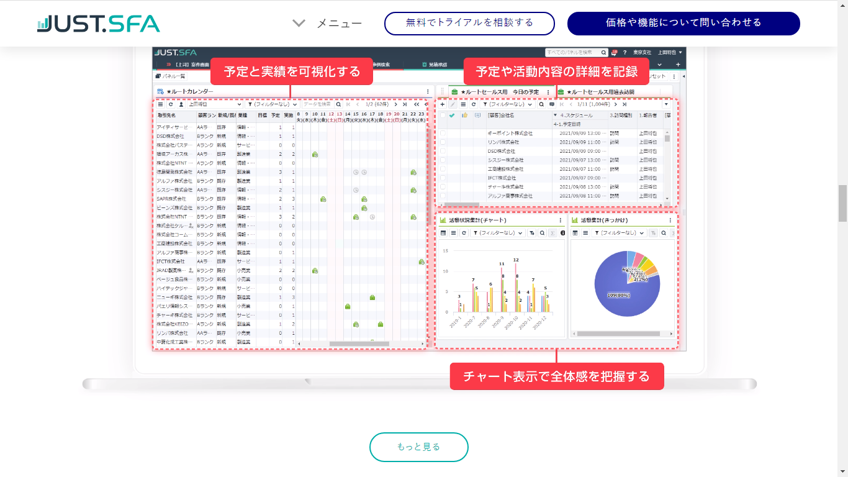Open the filter dropdown in 活動集計(きっかけ)
Screen dimensions: 848x477
click(619, 233)
